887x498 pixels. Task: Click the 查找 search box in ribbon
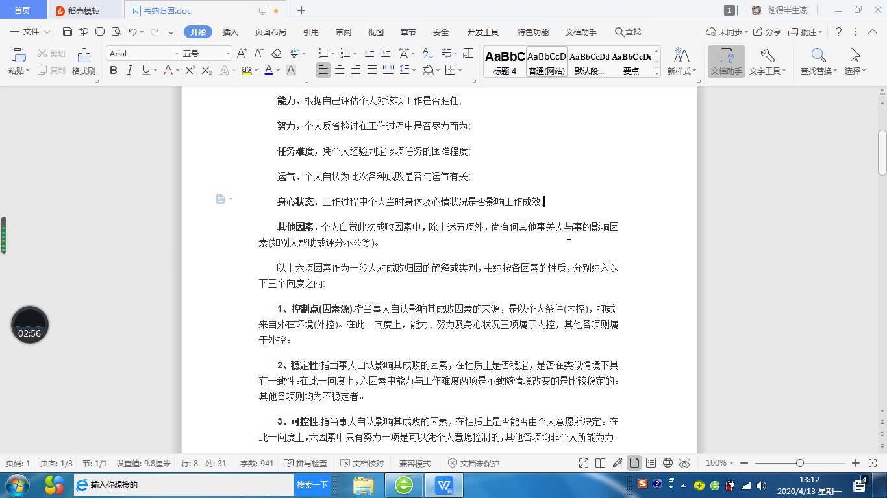[x=627, y=32]
